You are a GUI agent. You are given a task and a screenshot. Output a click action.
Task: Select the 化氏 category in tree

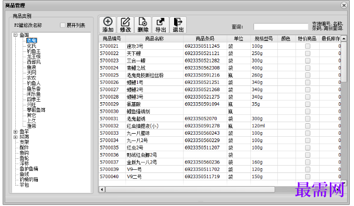point(32,46)
